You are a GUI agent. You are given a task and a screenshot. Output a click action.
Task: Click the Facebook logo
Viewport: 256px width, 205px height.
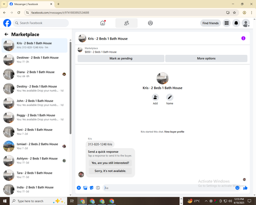[7, 23]
